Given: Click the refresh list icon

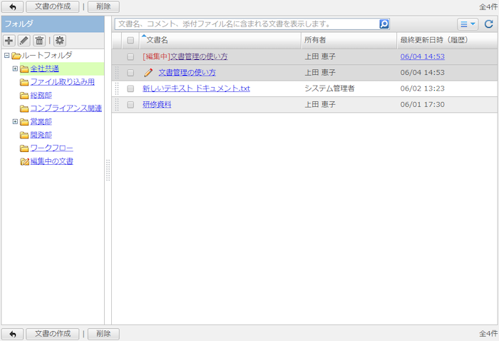Looking at the screenshot, I should click(488, 24).
